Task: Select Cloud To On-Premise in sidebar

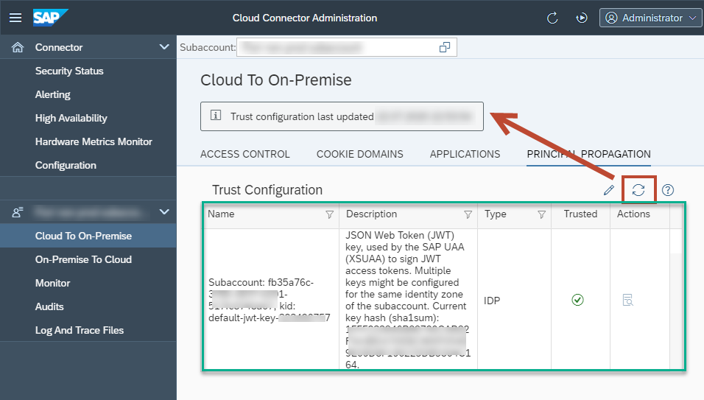Action: click(88, 236)
